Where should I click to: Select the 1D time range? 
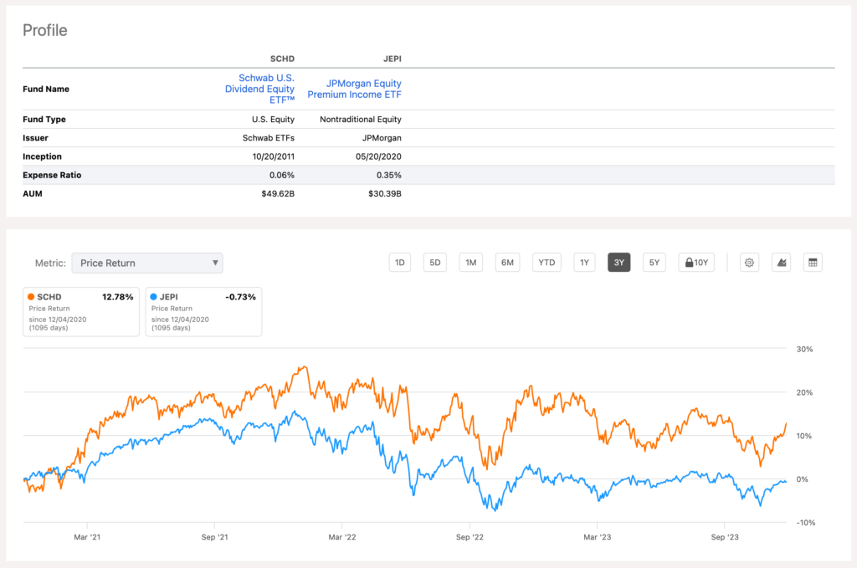point(399,263)
